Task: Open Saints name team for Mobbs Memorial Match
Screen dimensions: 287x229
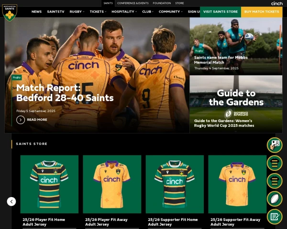Action: pyautogui.click(x=221, y=60)
